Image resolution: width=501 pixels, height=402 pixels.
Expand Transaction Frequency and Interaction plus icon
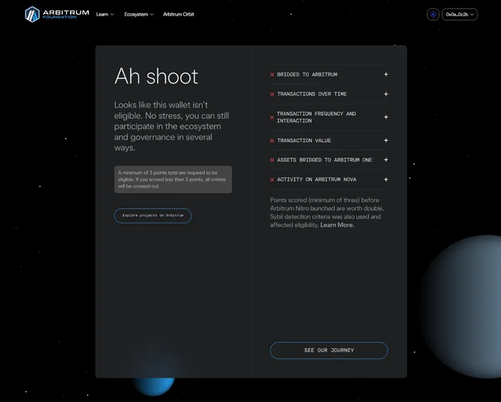386,117
